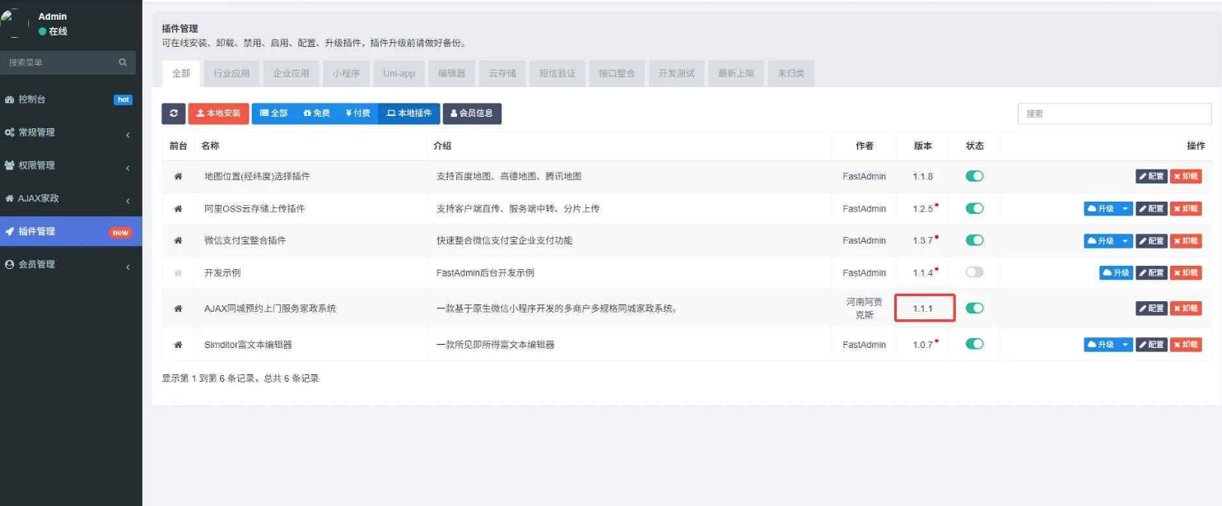The image size is (1222, 506).
Task: Toggle status of Simditor富文本编辑器
Action: tap(974, 344)
